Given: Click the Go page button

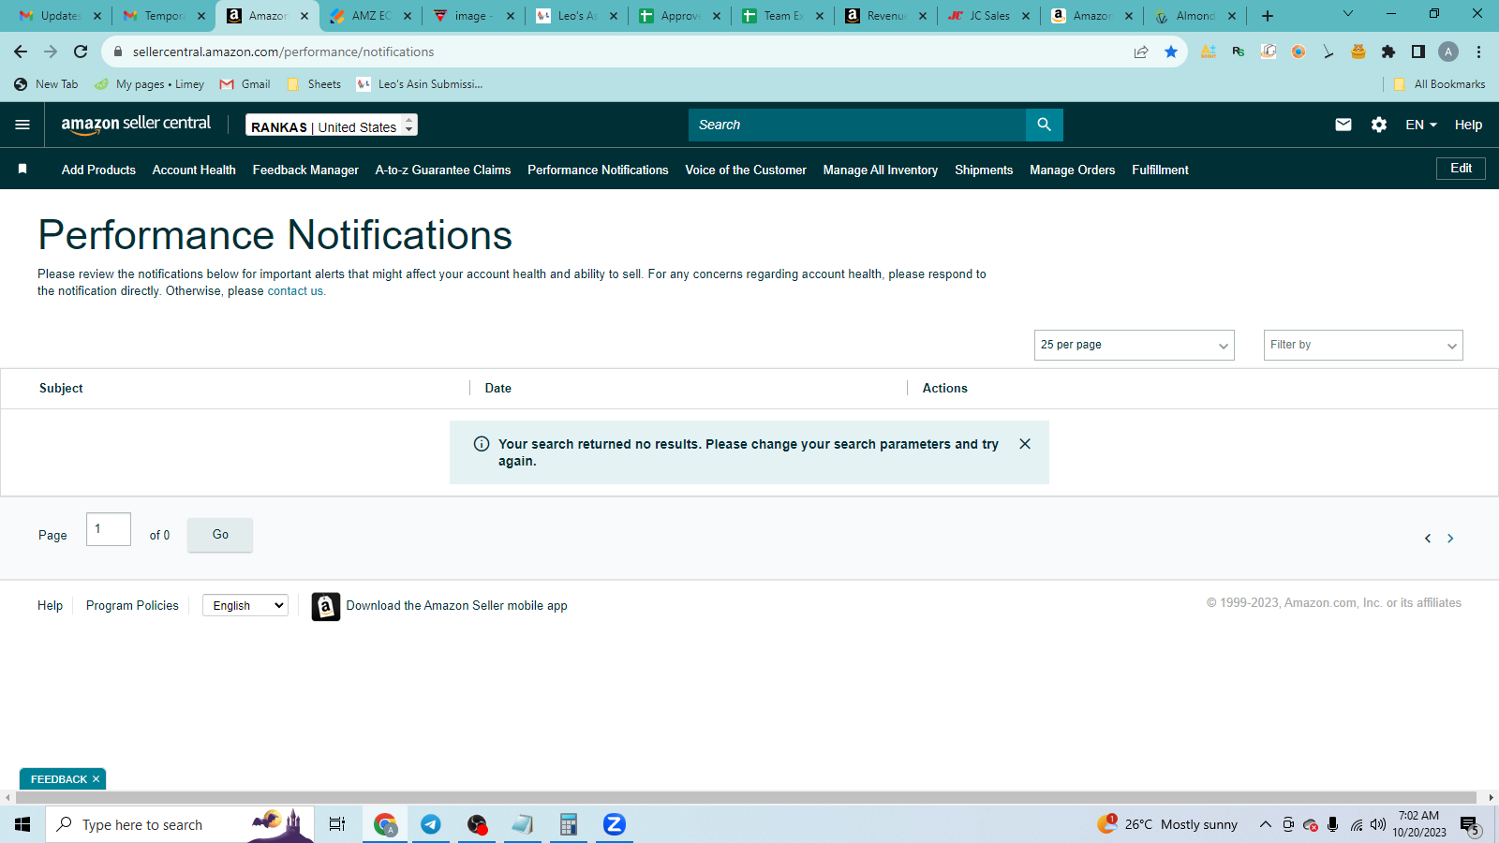Looking at the screenshot, I should point(220,535).
